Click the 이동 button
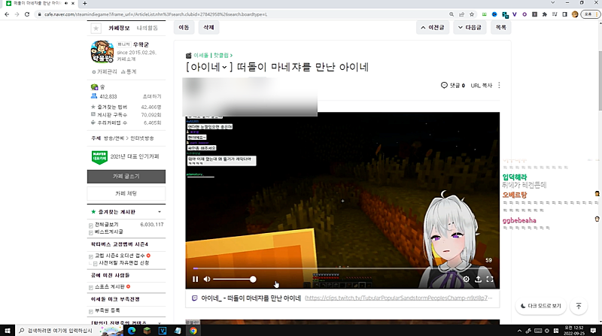This screenshot has width=602, height=336. click(x=184, y=27)
